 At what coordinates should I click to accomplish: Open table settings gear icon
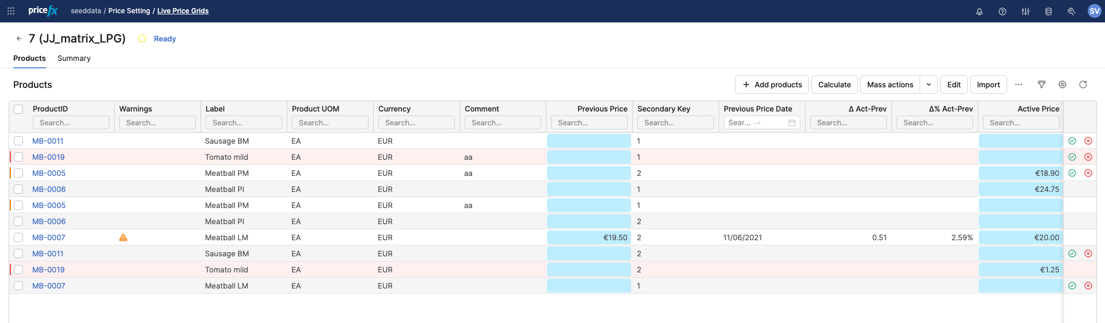pos(1062,84)
